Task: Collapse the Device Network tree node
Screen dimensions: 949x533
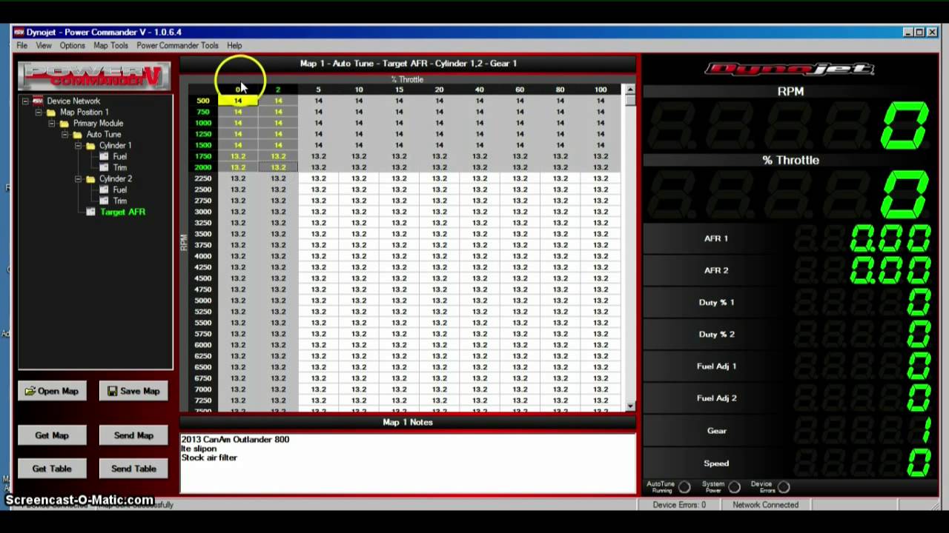Action: (x=25, y=101)
